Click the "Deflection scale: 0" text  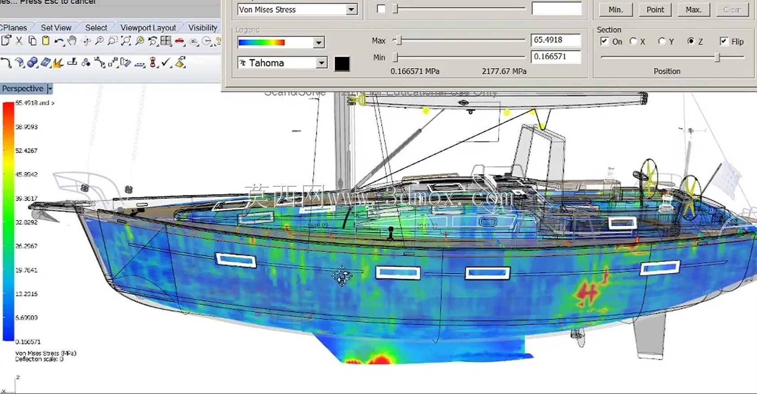[x=40, y=359]
